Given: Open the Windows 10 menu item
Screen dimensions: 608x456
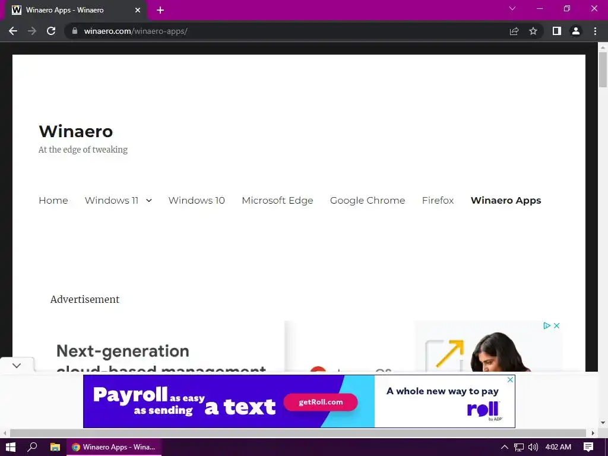Looking at the screenshot, I should tap(197, 201).
